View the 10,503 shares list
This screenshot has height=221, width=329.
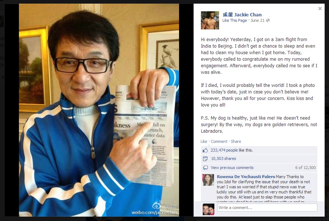tap(223, 158)
